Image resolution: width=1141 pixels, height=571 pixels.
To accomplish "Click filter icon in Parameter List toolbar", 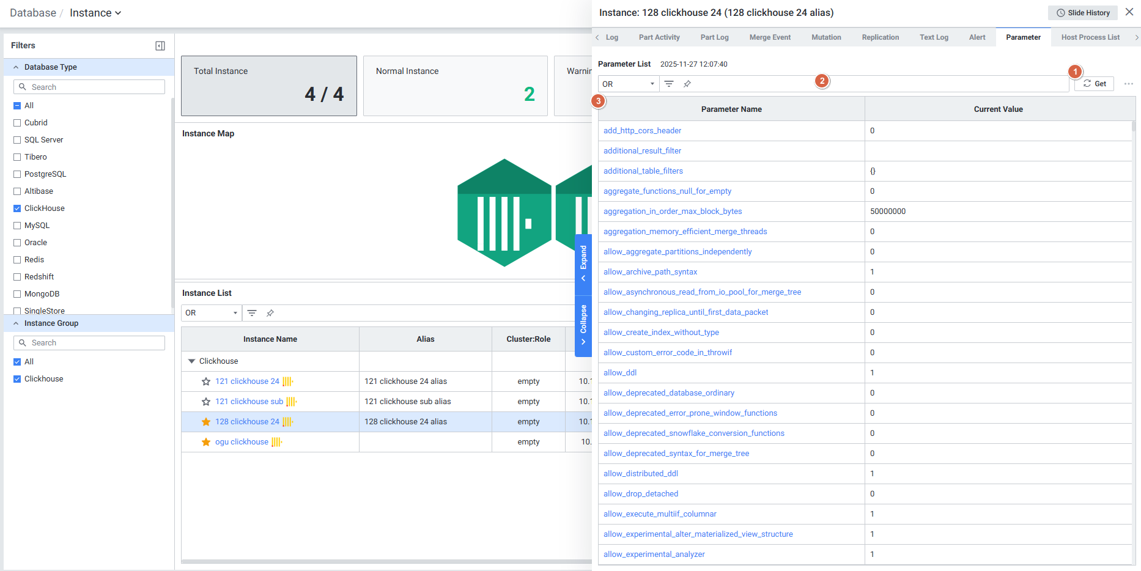I will [x=669, y=84].
